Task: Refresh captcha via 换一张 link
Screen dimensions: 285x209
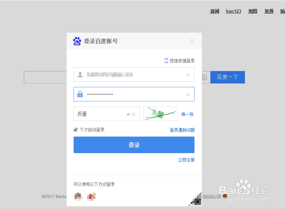Action: coord(187,114)
